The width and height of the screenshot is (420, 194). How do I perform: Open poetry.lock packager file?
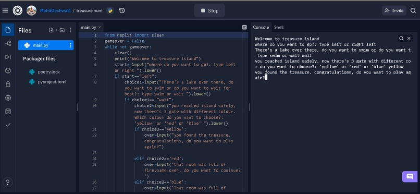click(x=49, y=72)
